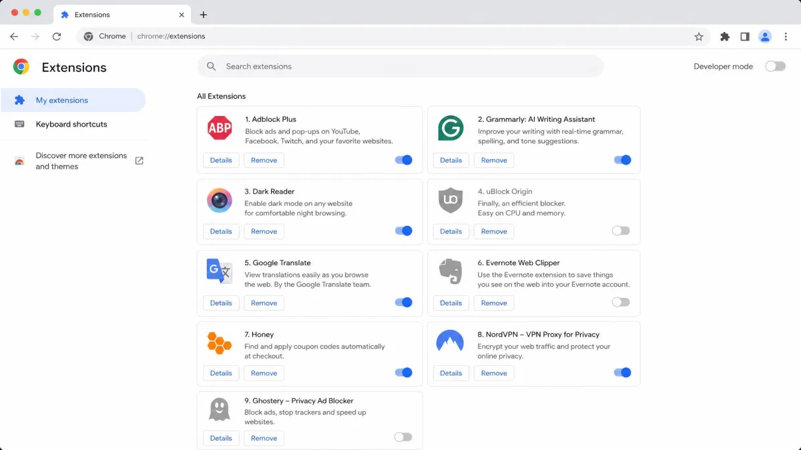Enable the Ghostery extension toggle
801x450 pixels.
pyautogui.click(x=403, y=437)
